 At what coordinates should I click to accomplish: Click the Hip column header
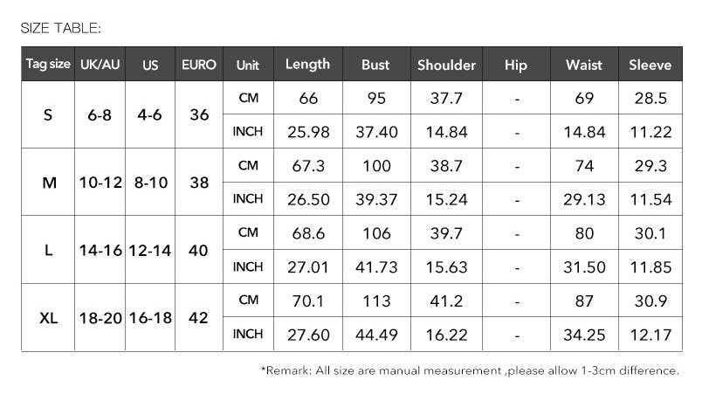pos(516,66)
